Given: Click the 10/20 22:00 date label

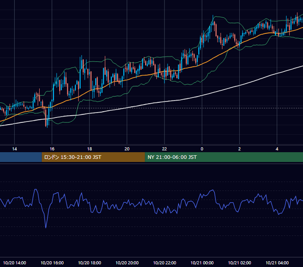Looking at the screenshot, I should pos(164,263).
